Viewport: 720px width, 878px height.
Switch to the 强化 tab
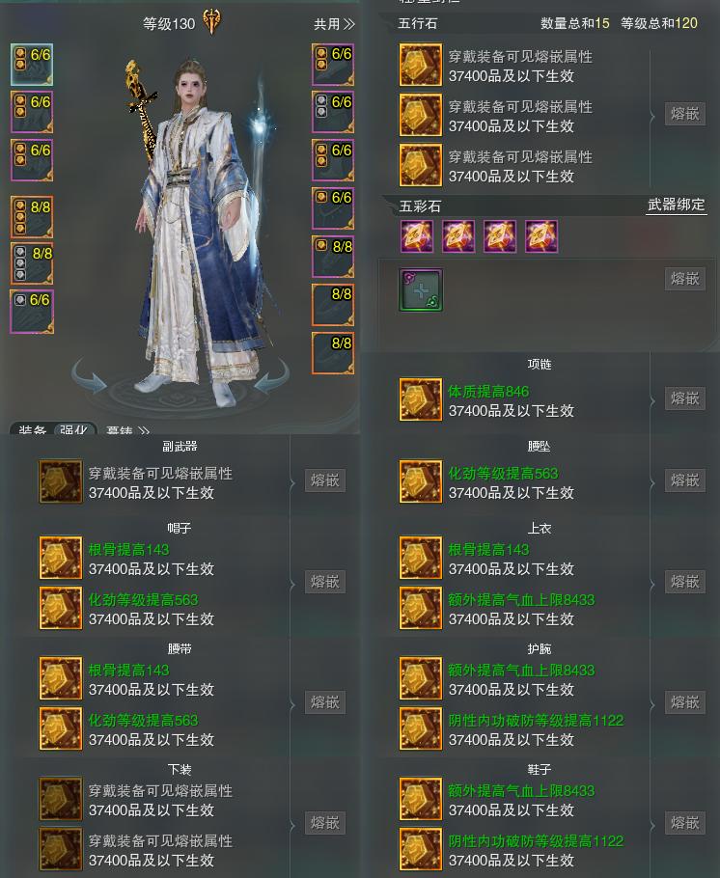click(x=75, y=429)
